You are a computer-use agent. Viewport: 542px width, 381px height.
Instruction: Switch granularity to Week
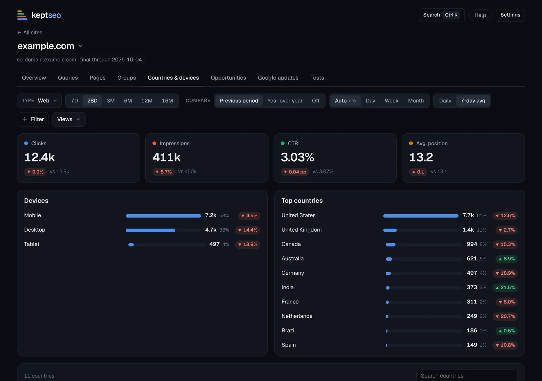pyautogui.click(x=392, y=101)
